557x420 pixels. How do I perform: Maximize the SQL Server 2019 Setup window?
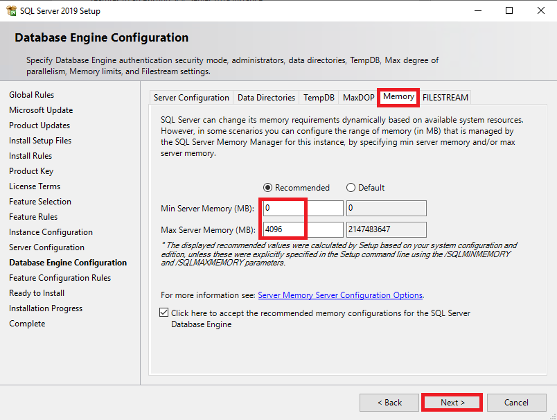coord(509,10)
